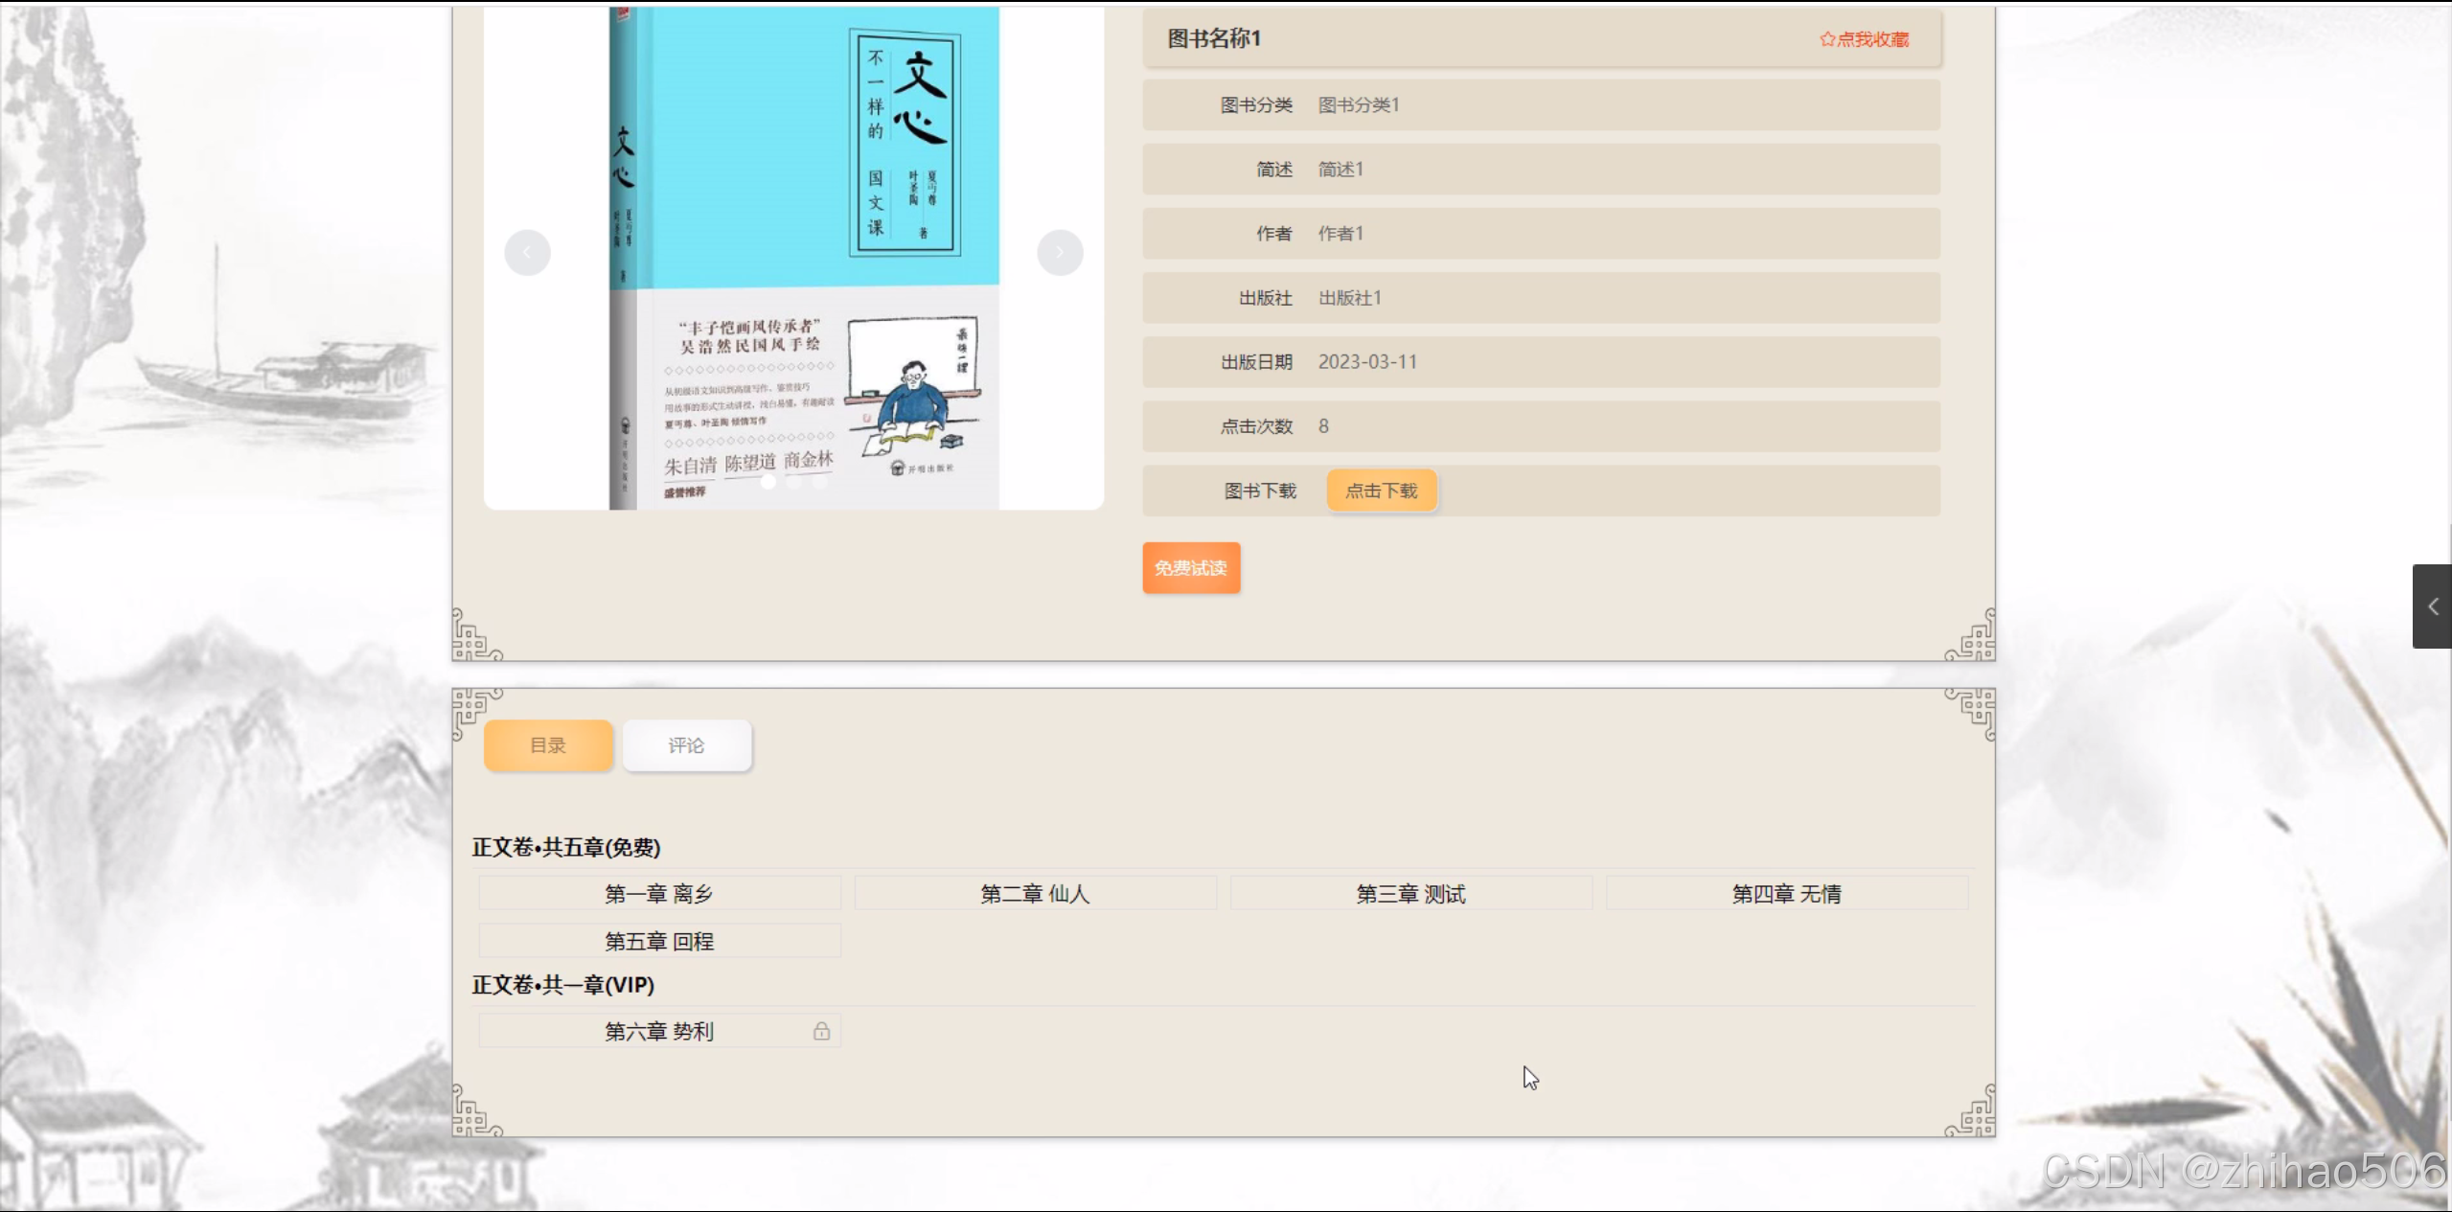Click the date 2023-03-11

point(1367,362)
